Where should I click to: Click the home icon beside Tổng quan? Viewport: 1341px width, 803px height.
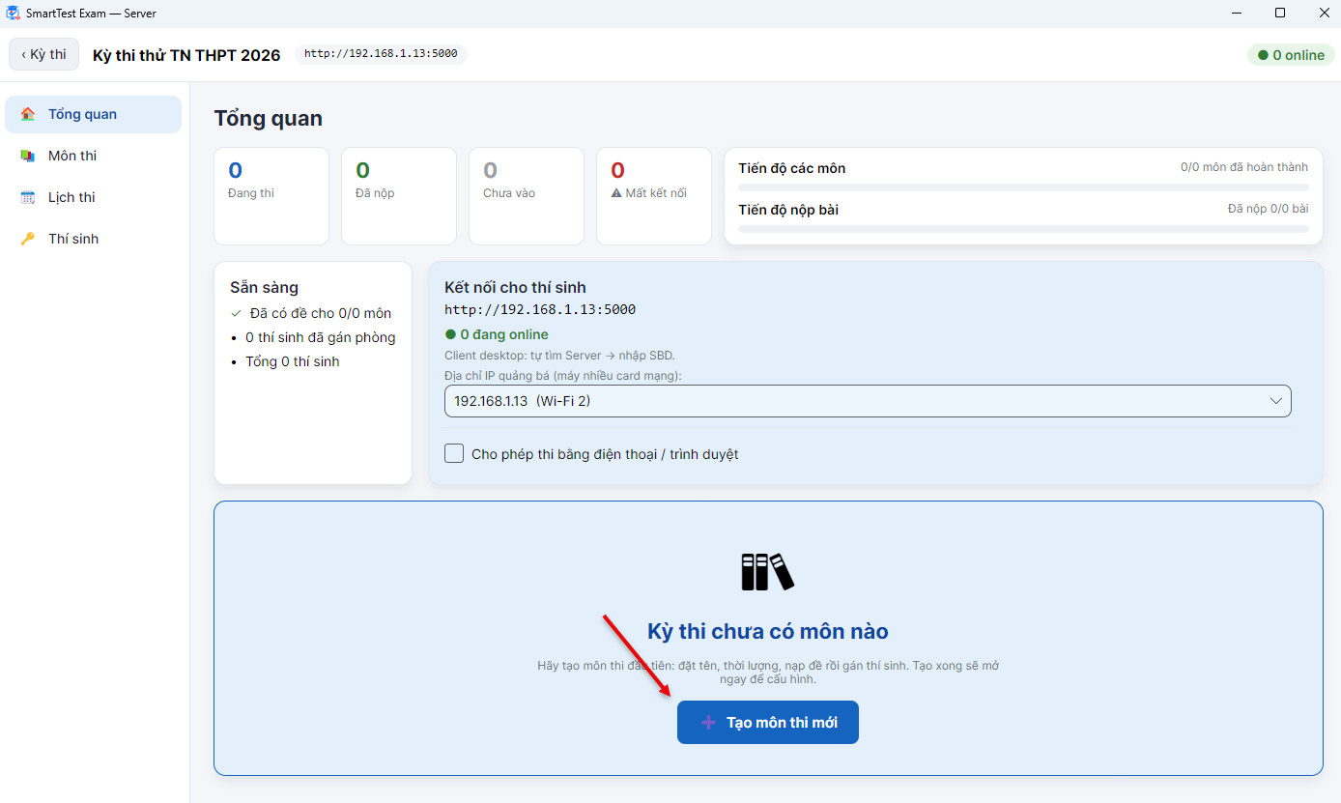[28, 114]
